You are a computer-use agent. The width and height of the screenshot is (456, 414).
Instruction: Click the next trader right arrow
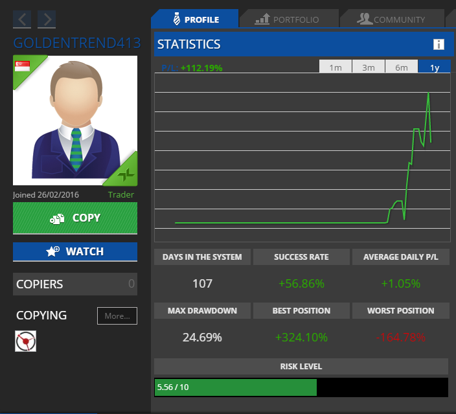pyautogui.click(x=46, y=19)
